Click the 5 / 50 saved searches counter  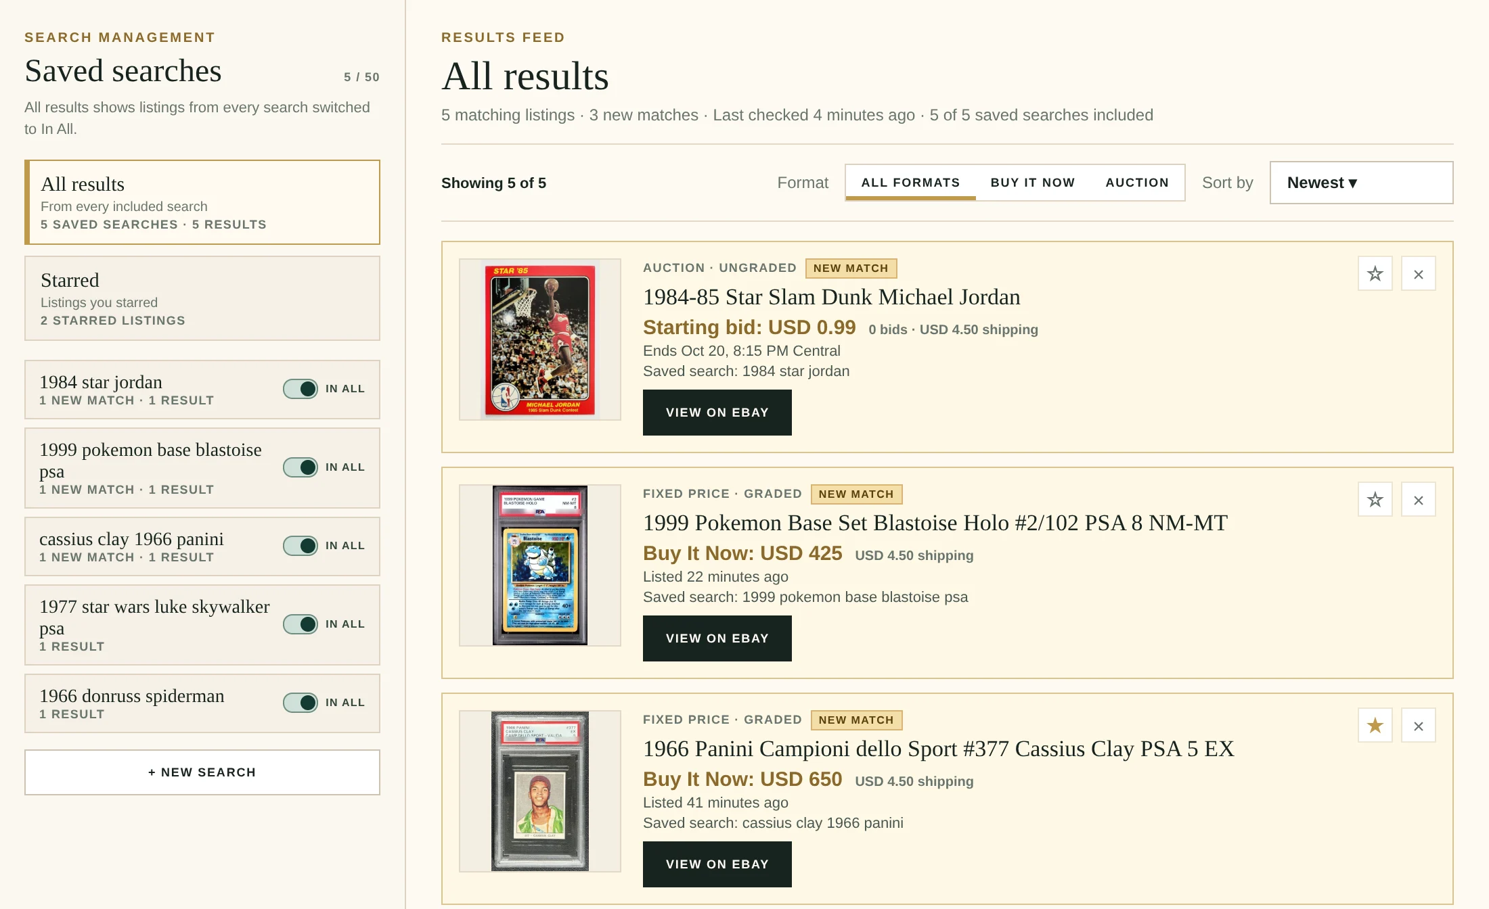click(x=361, y=77)
